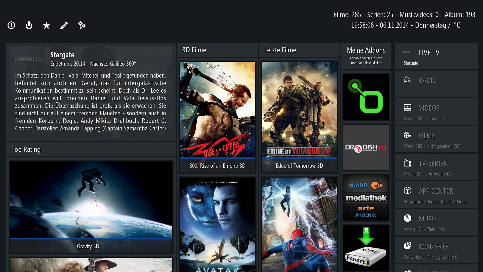The image size is (483, 272).
Task: Open the MUSIK menu entry
Action: (437, 222)
